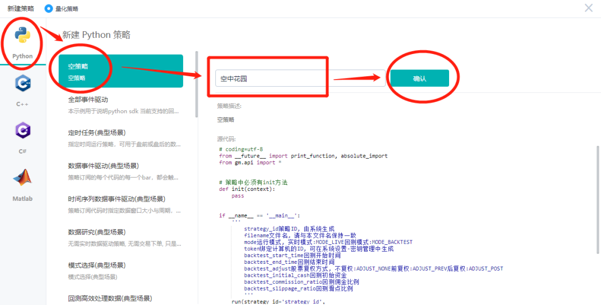Focus the strategy name field containing 空中花园

click(x=300, y=78)
